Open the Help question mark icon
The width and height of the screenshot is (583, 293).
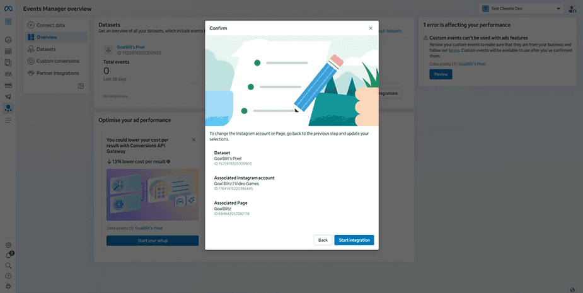point(8,276)
